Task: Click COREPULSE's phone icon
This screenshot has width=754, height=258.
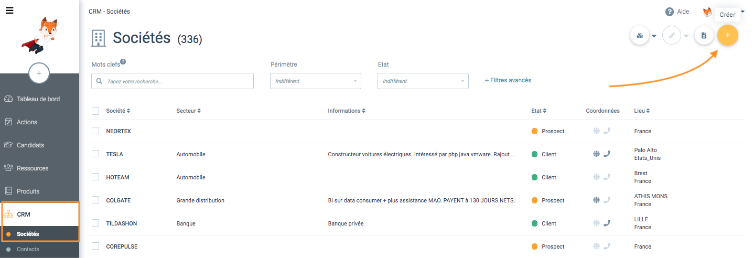Action: point(607,246)
